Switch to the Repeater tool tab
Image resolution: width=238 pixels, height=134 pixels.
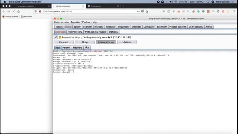coord(111,27)
